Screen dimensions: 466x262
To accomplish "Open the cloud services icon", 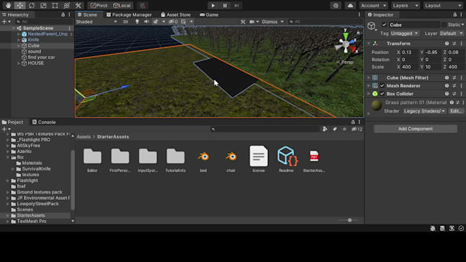I will pyautogui.click(x=350, y=5).
